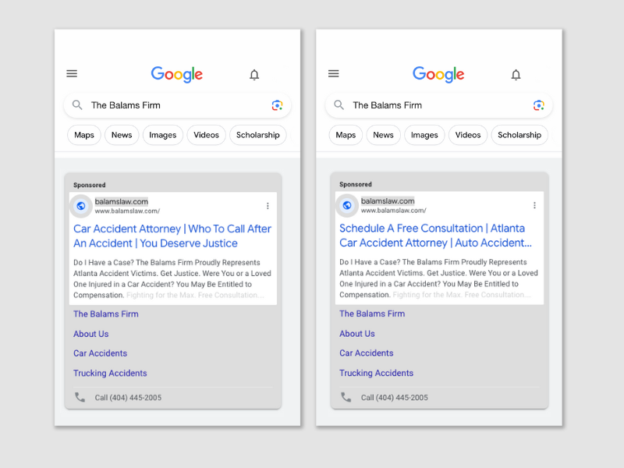Click Call (404) 445-2005 in left ad
Screen dimensions: 624x468
click(128, 398)
